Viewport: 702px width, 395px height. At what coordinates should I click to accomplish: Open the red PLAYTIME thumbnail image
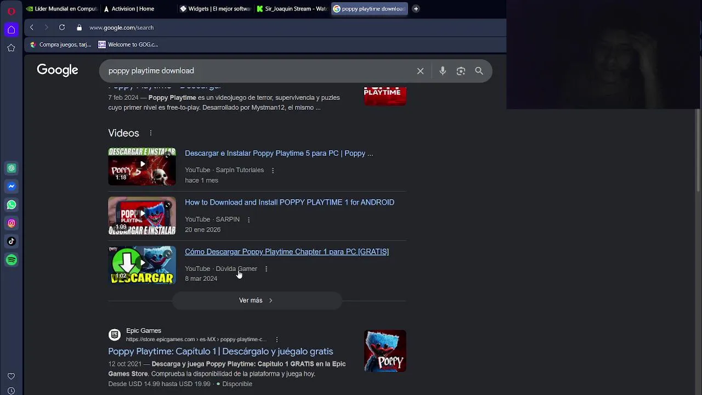(x=385, y=96)
